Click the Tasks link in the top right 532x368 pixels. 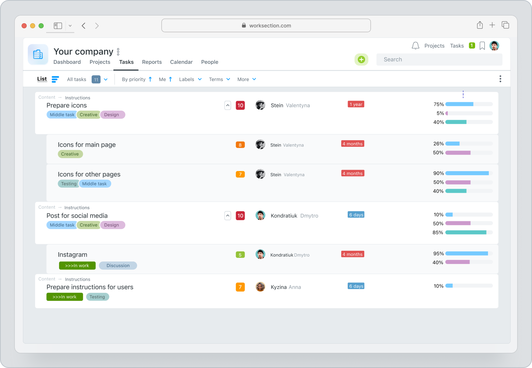457,45
